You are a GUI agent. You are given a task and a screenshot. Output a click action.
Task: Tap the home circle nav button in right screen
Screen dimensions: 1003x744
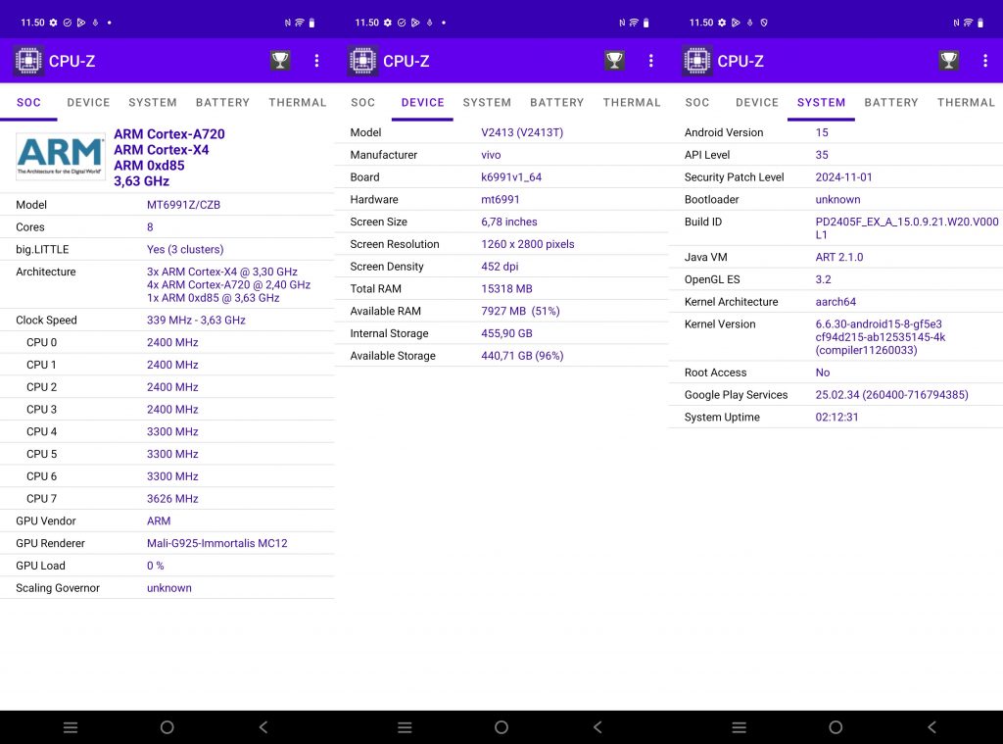coord(836,727)
